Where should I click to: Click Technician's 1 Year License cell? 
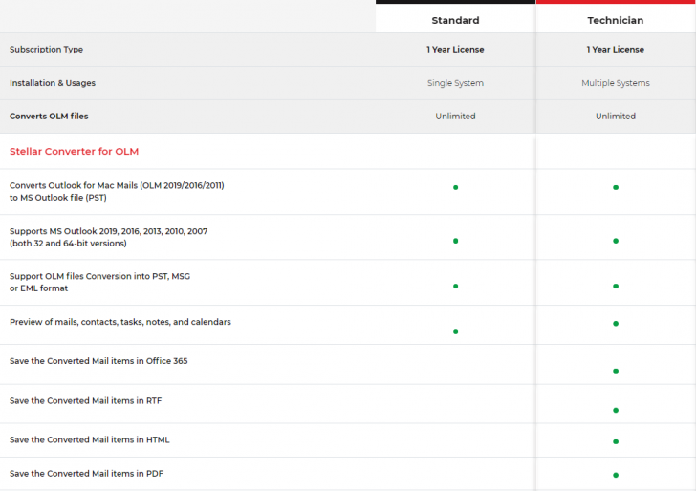coord(616,50)
